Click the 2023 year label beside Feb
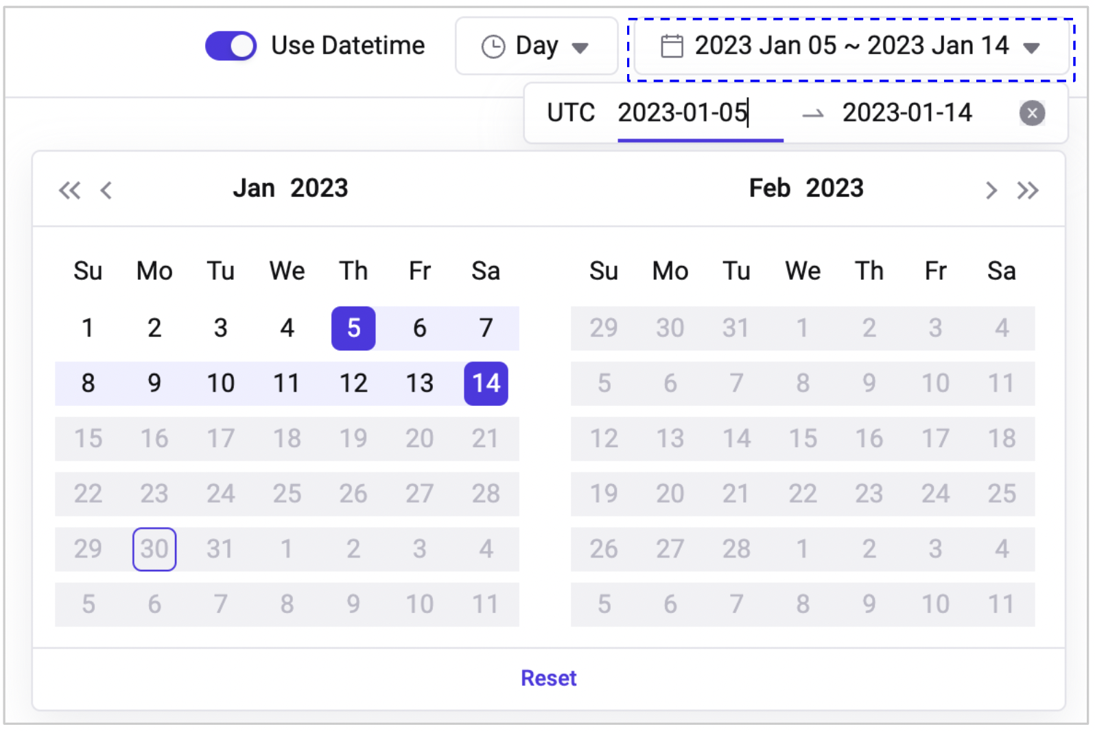1095x731 pixels. (834, 188)
